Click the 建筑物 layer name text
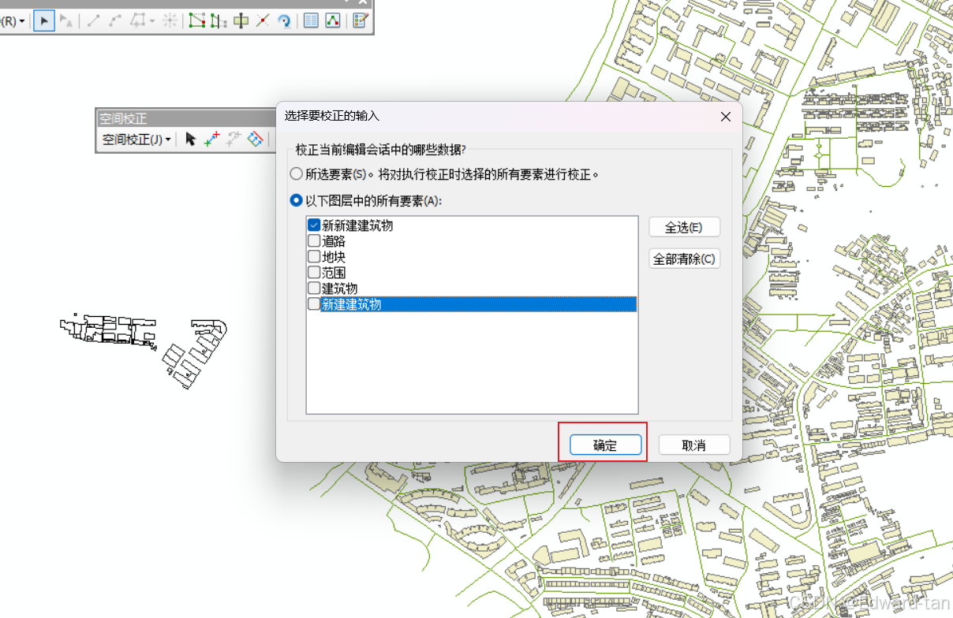This screenshot has width=953, height=618. 340,289
